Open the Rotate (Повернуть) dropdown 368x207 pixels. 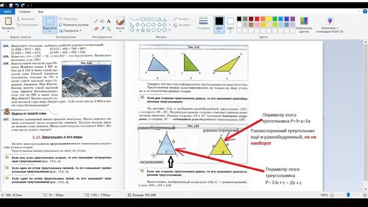[70, 30]
